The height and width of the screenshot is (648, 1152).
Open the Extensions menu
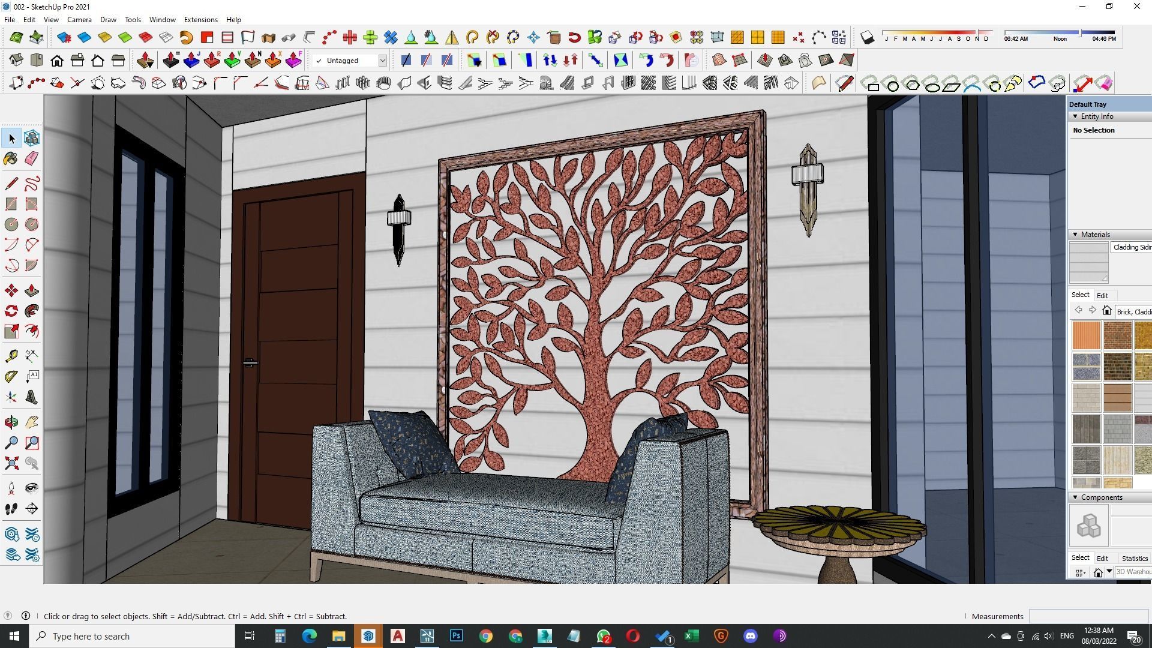click(x=200, y=20)
